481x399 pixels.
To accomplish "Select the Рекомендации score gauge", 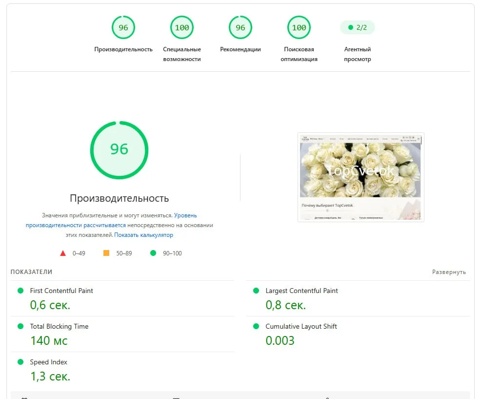I will 240,27.
